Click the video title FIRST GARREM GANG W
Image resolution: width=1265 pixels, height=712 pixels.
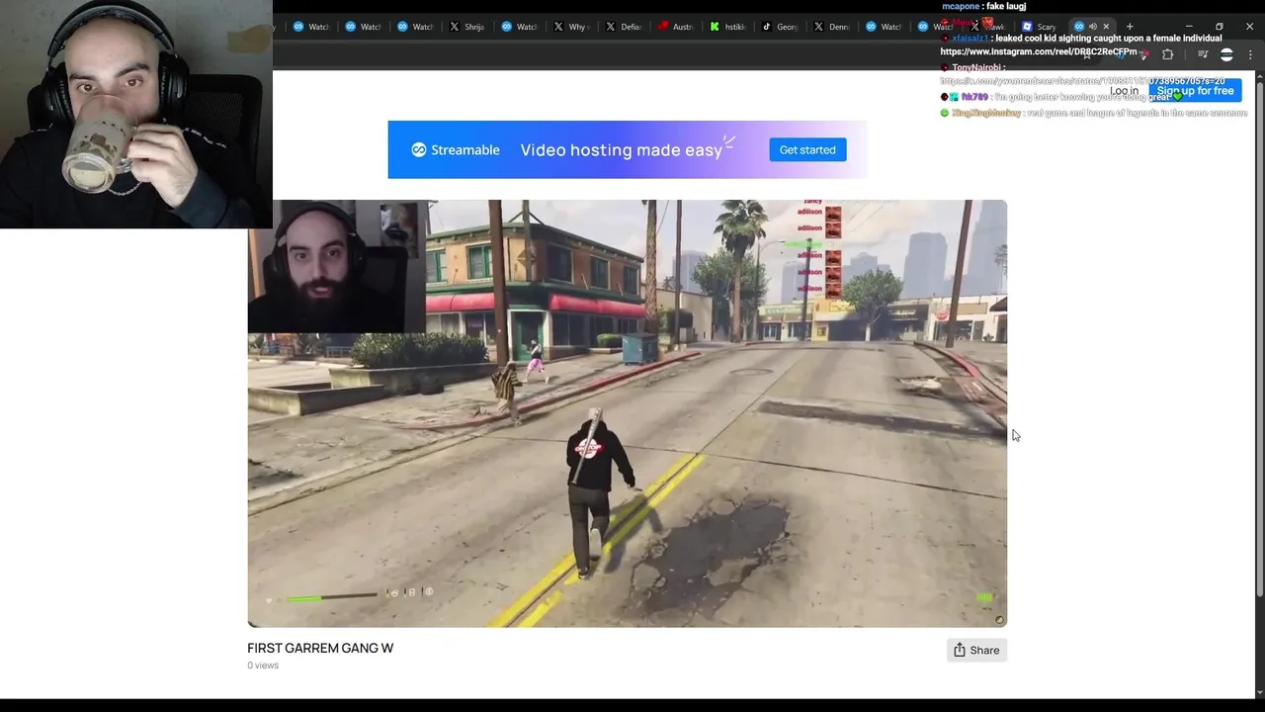pyautogui.click(x=320, y=648)
